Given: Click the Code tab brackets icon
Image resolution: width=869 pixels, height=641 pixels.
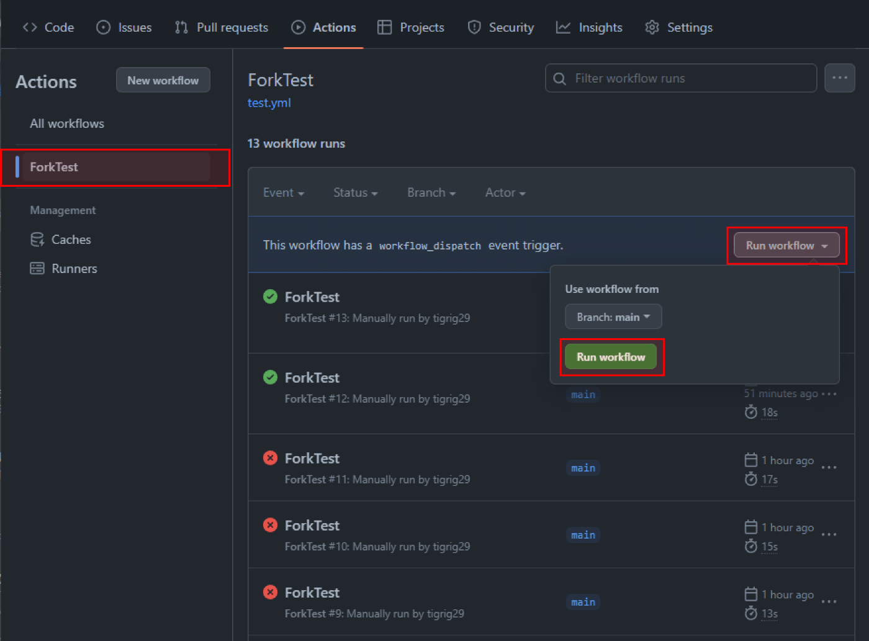Looking at the screenshot, I should tap(30, 27).
